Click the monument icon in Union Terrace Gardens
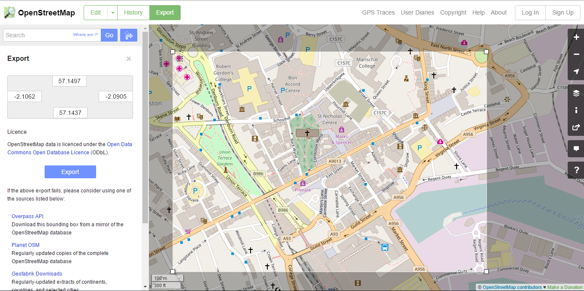 pyautogui.click(x=226, y=170)
